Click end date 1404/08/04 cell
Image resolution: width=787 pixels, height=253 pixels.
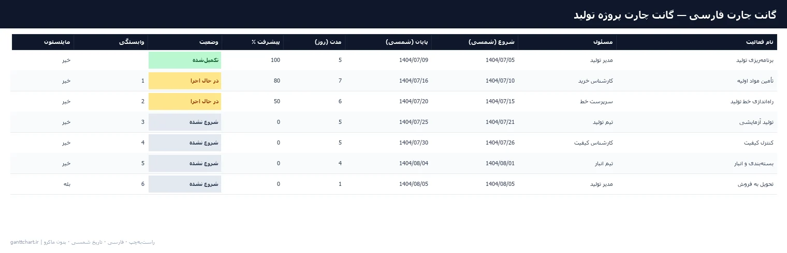point(388,164)
